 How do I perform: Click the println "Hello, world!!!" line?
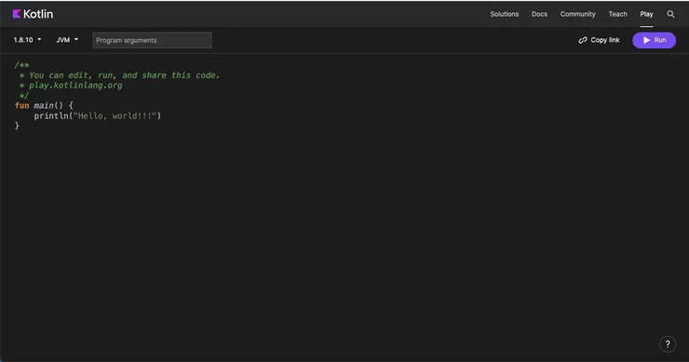click(98, 116)
